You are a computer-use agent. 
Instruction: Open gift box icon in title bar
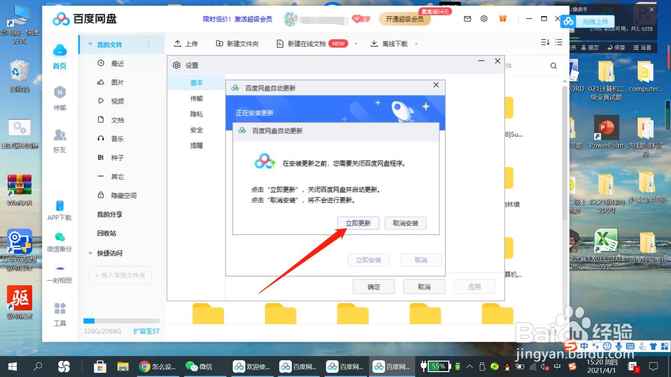(x=503, y=18)
